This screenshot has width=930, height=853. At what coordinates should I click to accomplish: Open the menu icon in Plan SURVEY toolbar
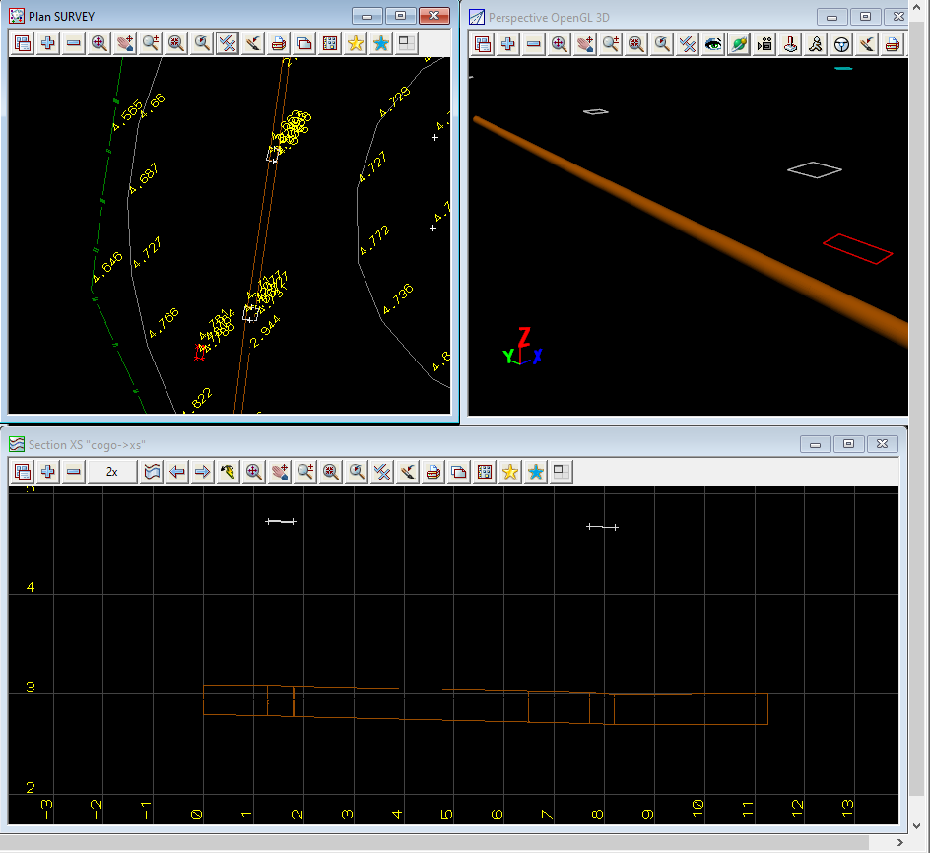coord(22,43)
